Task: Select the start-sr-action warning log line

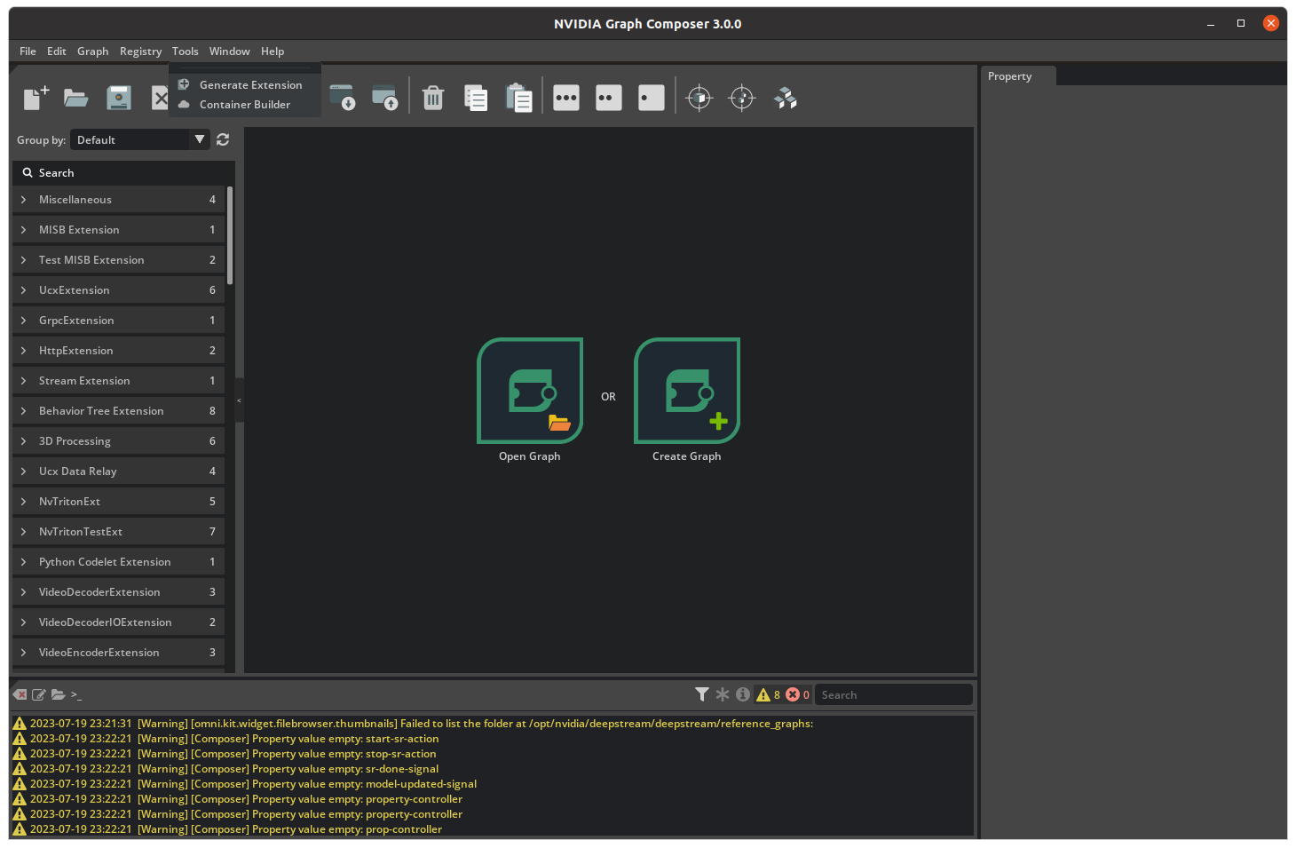Action: pos(494,739)
